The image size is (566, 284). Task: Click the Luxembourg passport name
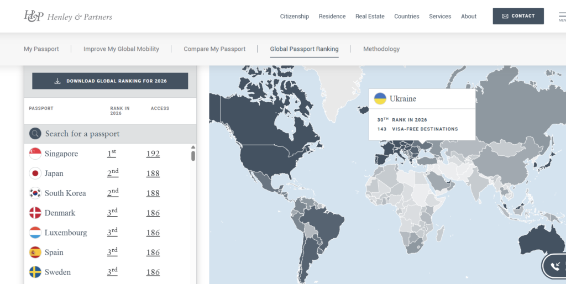point(66,233)
